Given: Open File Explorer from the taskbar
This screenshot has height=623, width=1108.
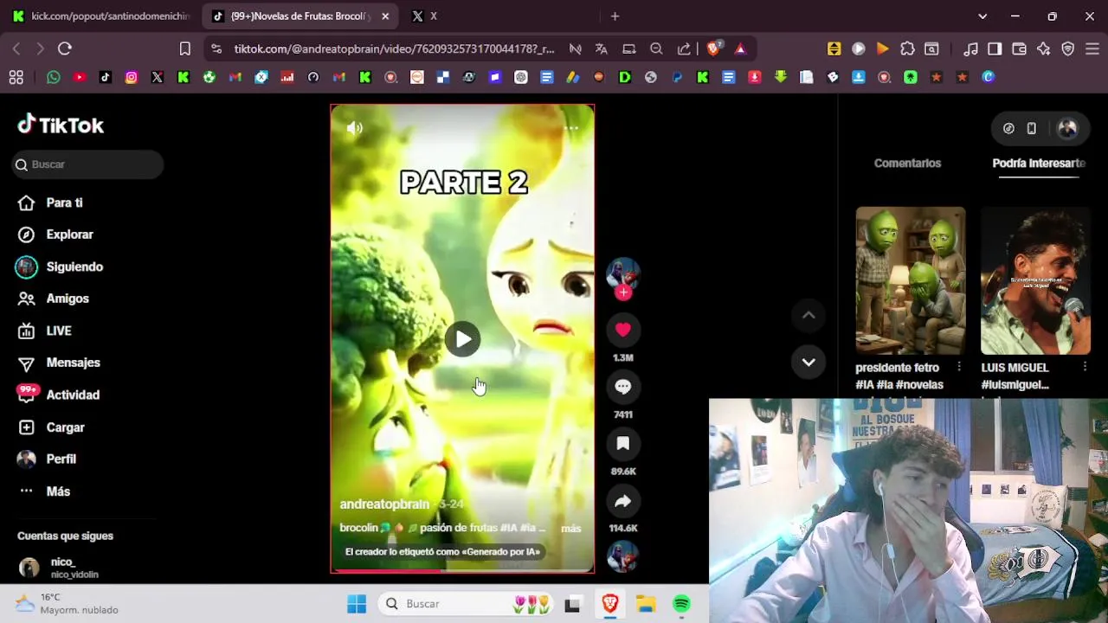Looking at the screenshot, I should tap(646, 604).
